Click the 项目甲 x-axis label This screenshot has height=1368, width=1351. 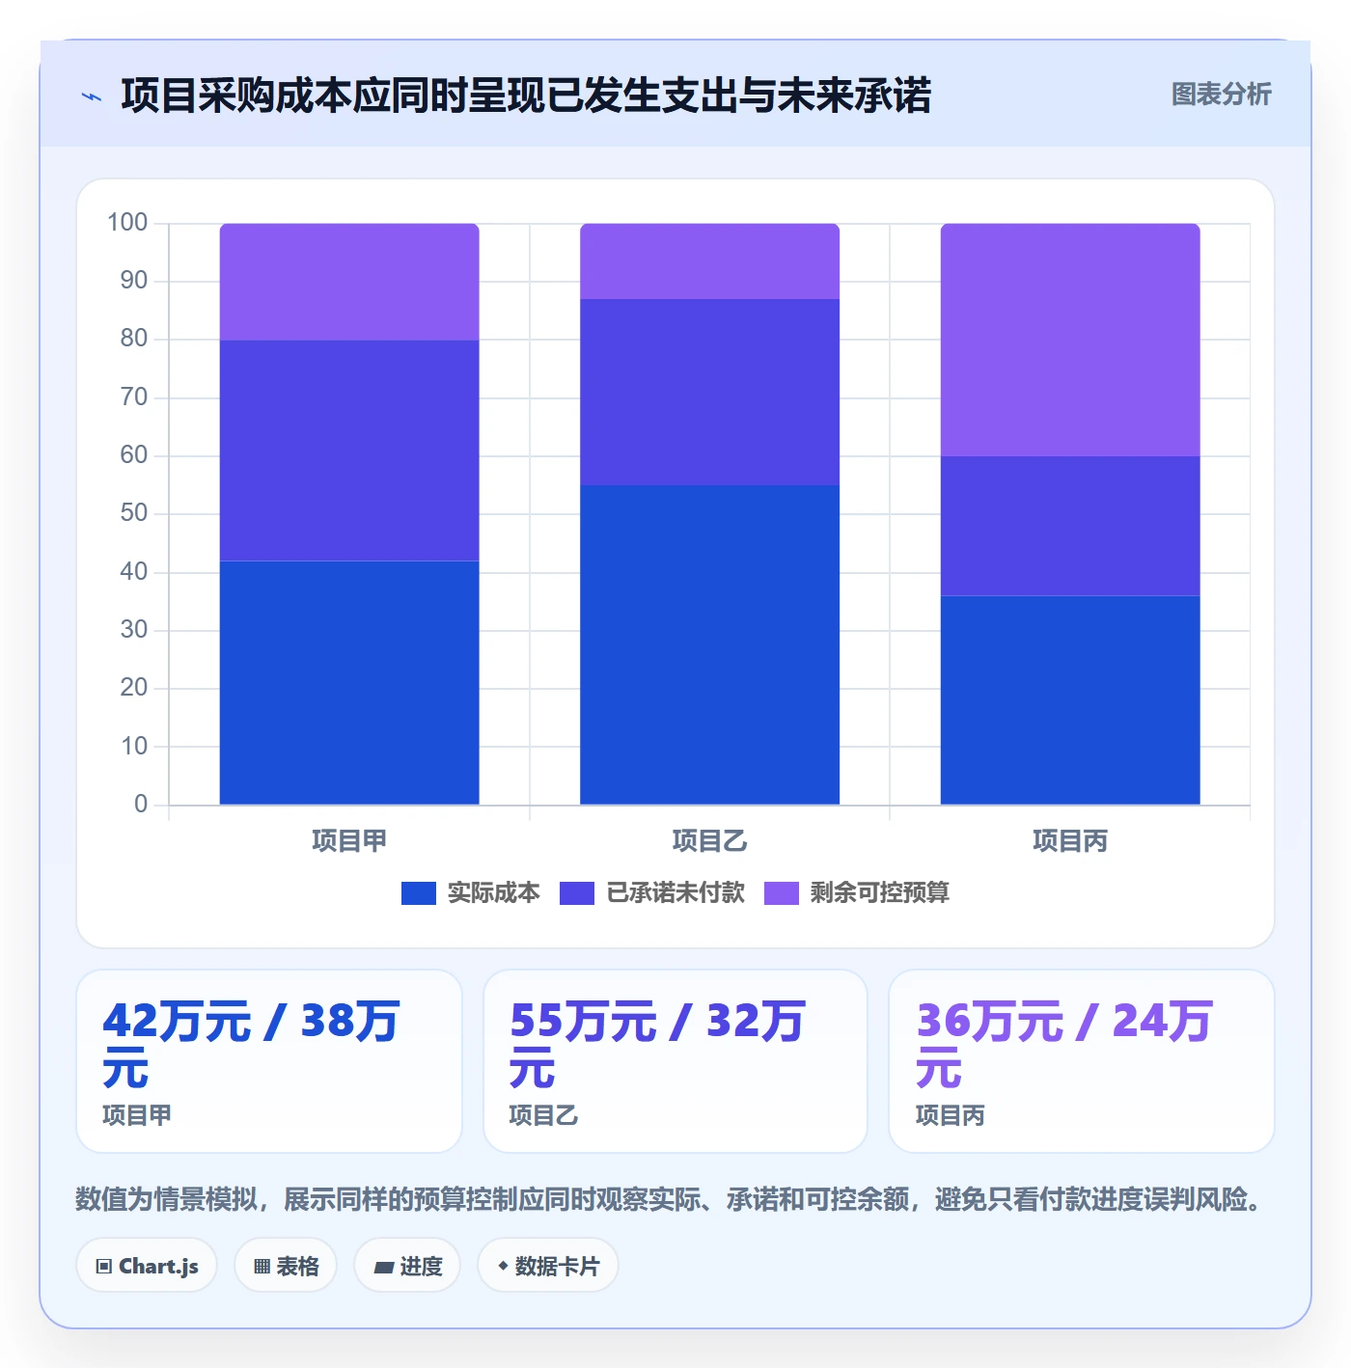[x=349, y=841]
